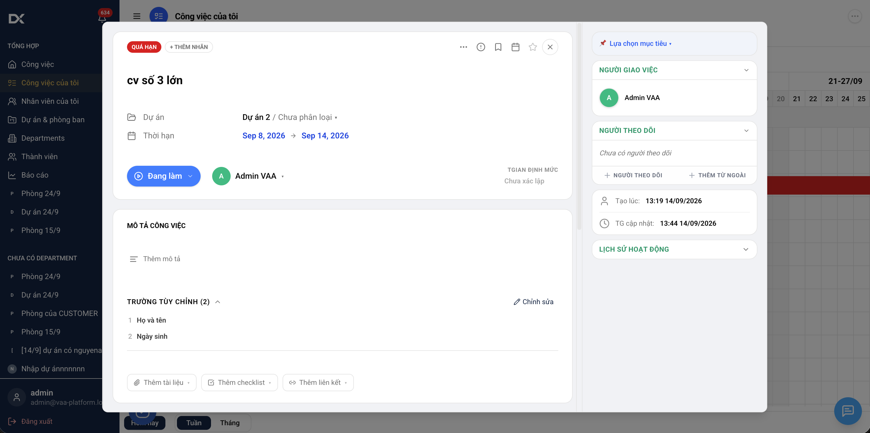Open the three-dots more options menu
This screenshot has height=433, width=870.
pyautogui.click(x=463, y=47)
